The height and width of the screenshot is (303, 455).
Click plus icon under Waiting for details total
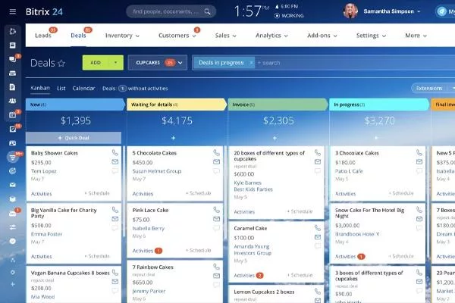pyautogui.click(x=174, y=138)
